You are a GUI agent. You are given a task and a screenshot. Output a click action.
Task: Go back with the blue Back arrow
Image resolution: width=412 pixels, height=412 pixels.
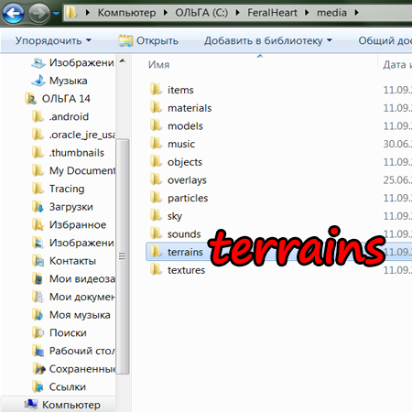click(13, 13)
